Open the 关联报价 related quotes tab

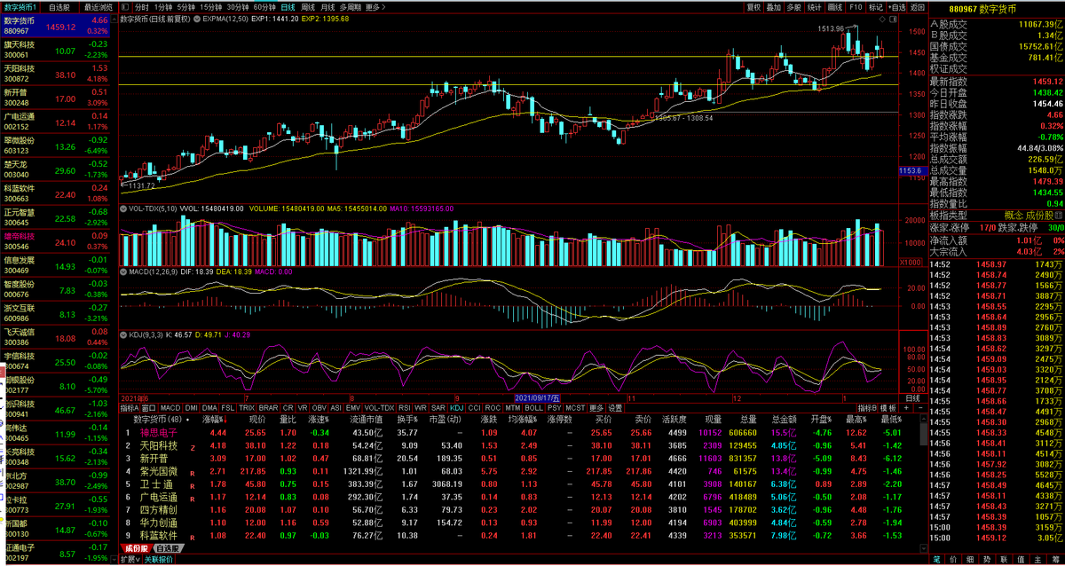coord(159,560)
